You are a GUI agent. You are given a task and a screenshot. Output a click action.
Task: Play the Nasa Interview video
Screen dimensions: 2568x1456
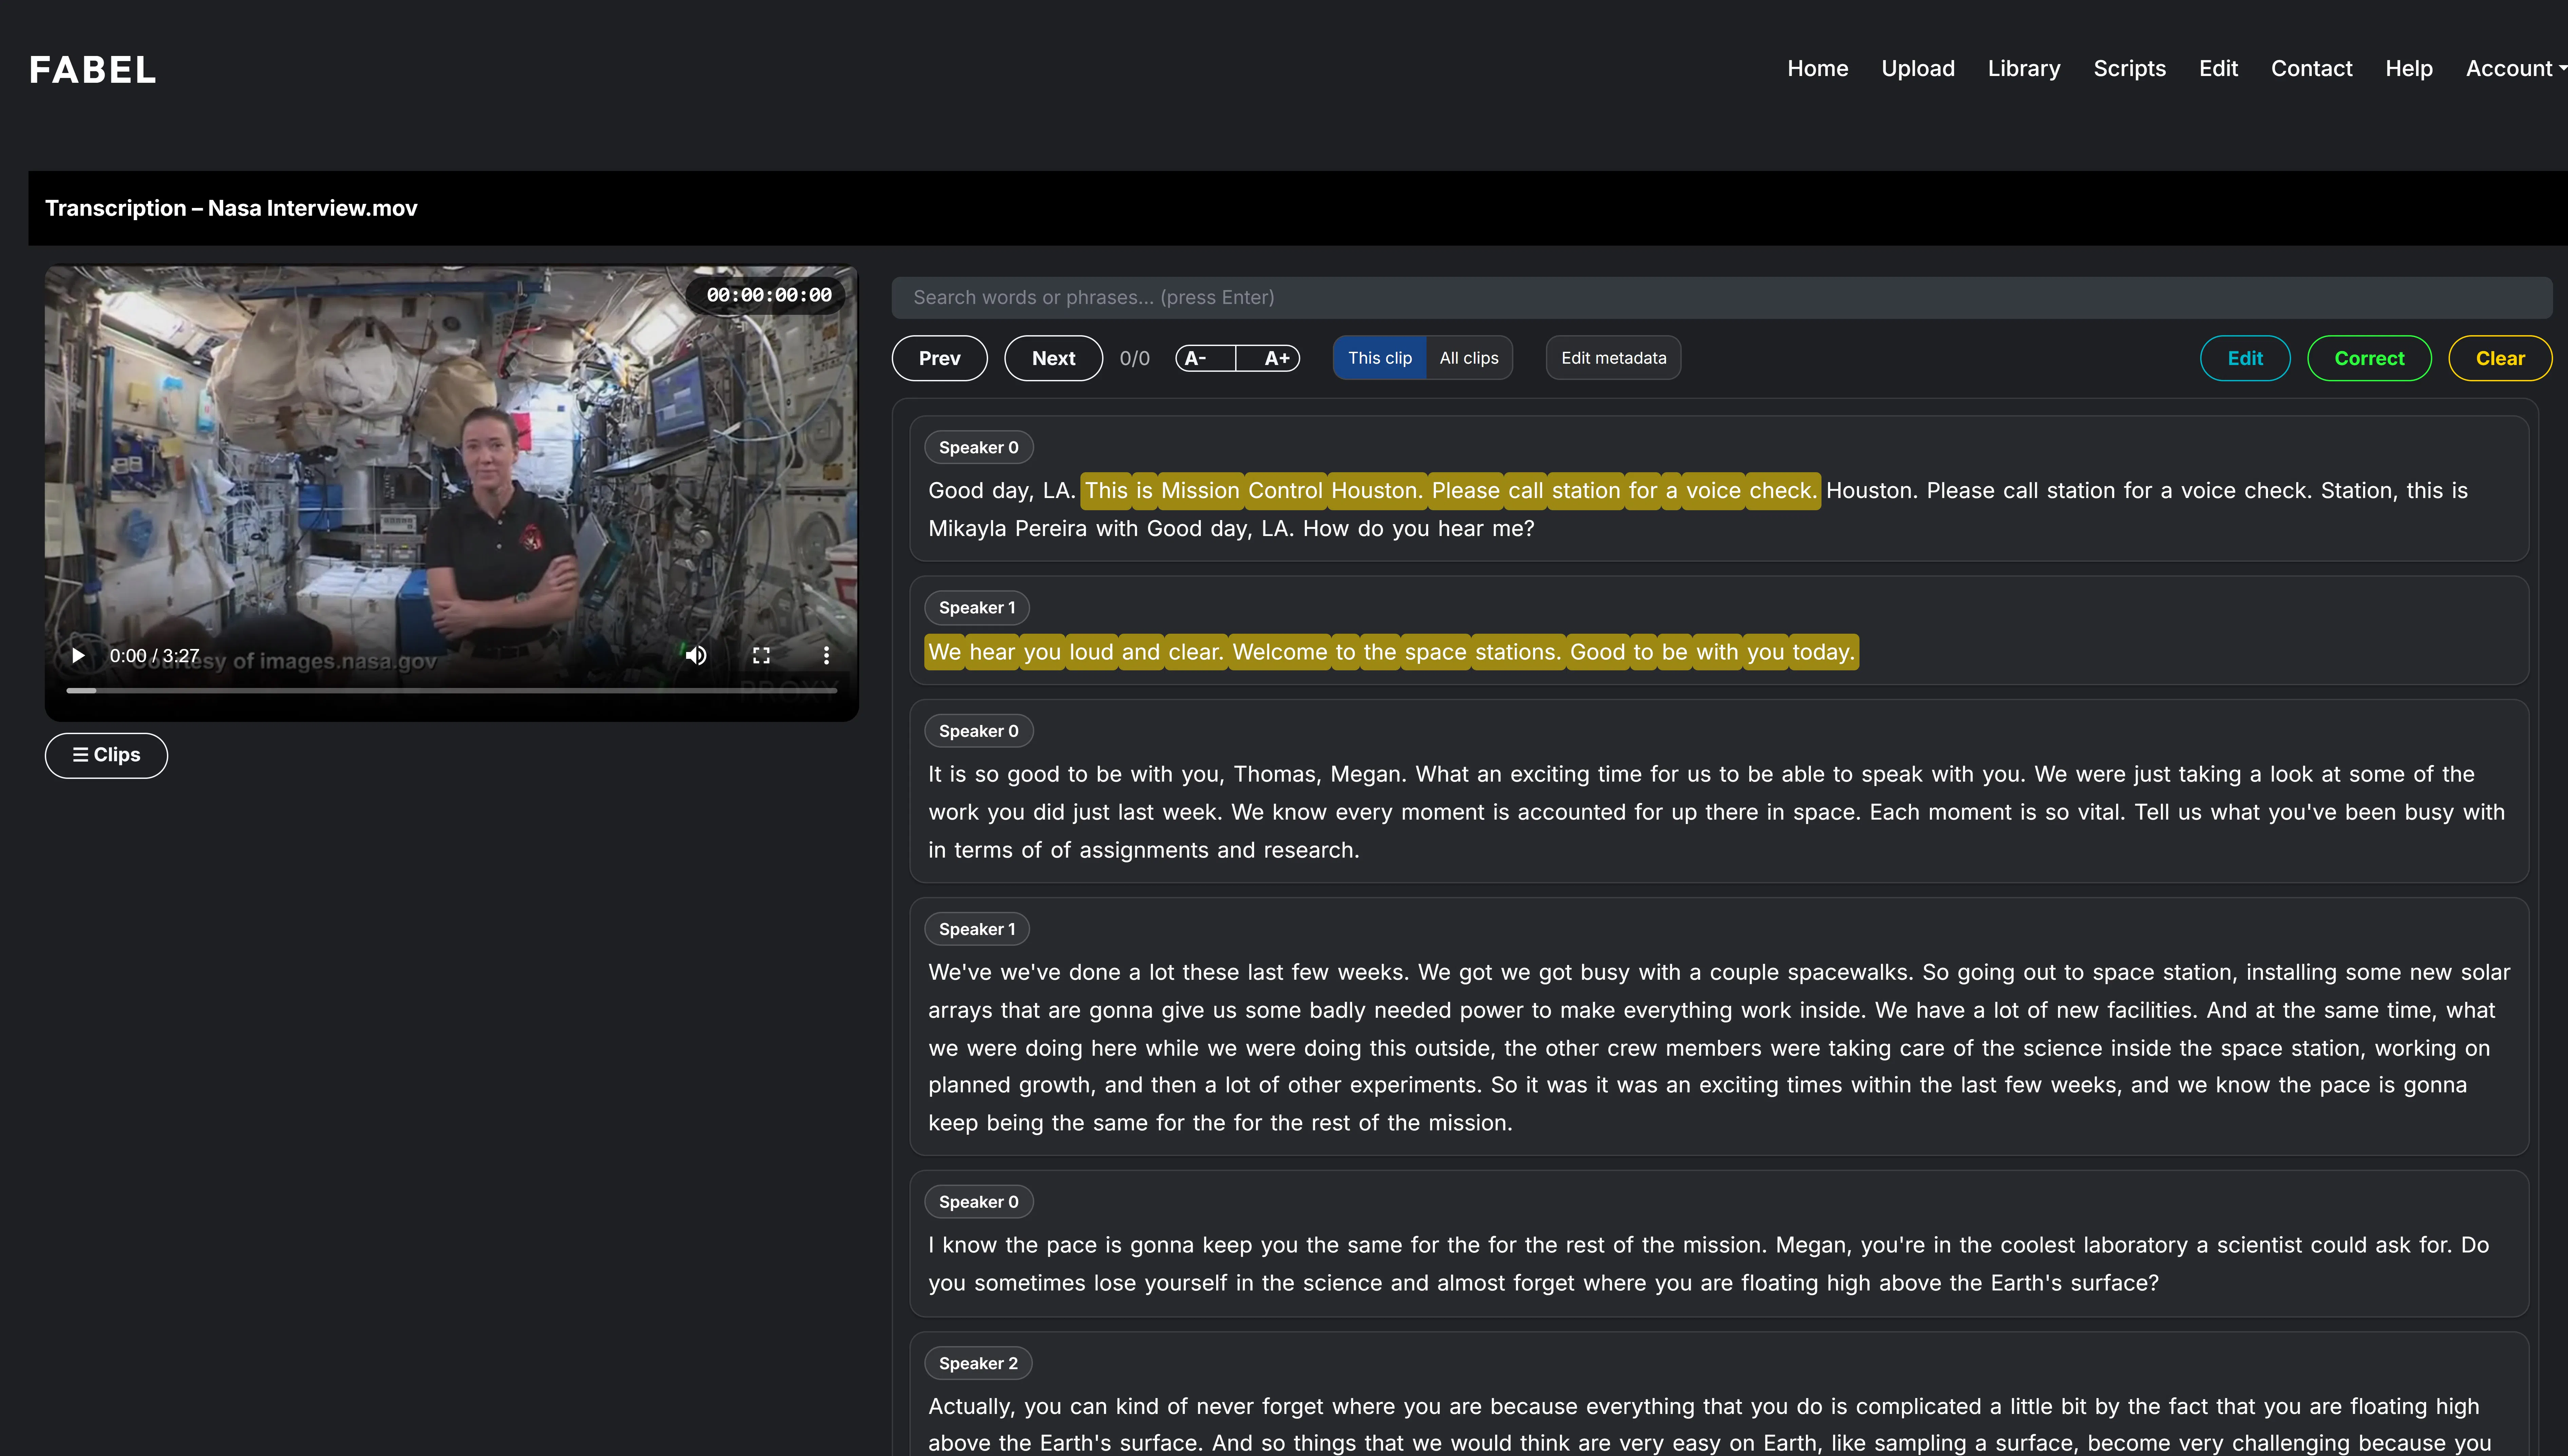pyautogui.click(x=78, y=656)
